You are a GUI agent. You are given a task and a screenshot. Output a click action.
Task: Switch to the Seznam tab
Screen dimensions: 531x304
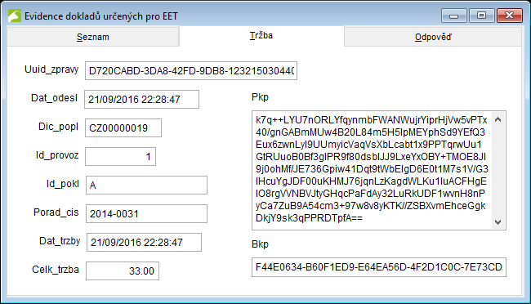tap(93, 37)
